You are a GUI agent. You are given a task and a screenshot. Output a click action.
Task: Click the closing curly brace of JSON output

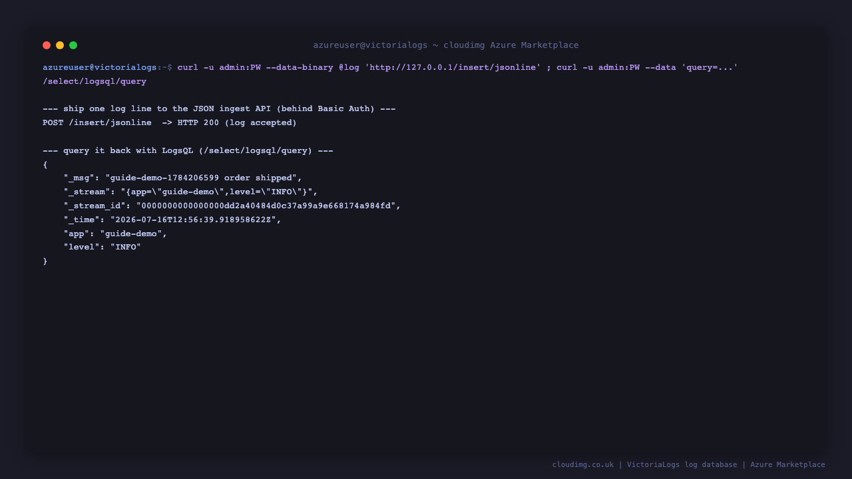(45, 261)
